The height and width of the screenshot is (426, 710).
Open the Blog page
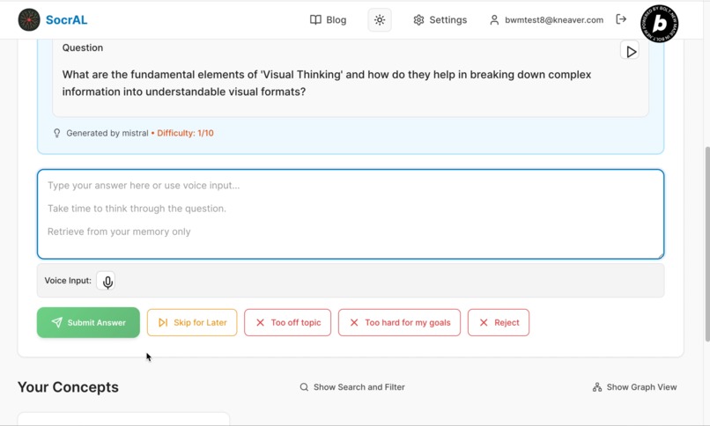click(329, 20)
